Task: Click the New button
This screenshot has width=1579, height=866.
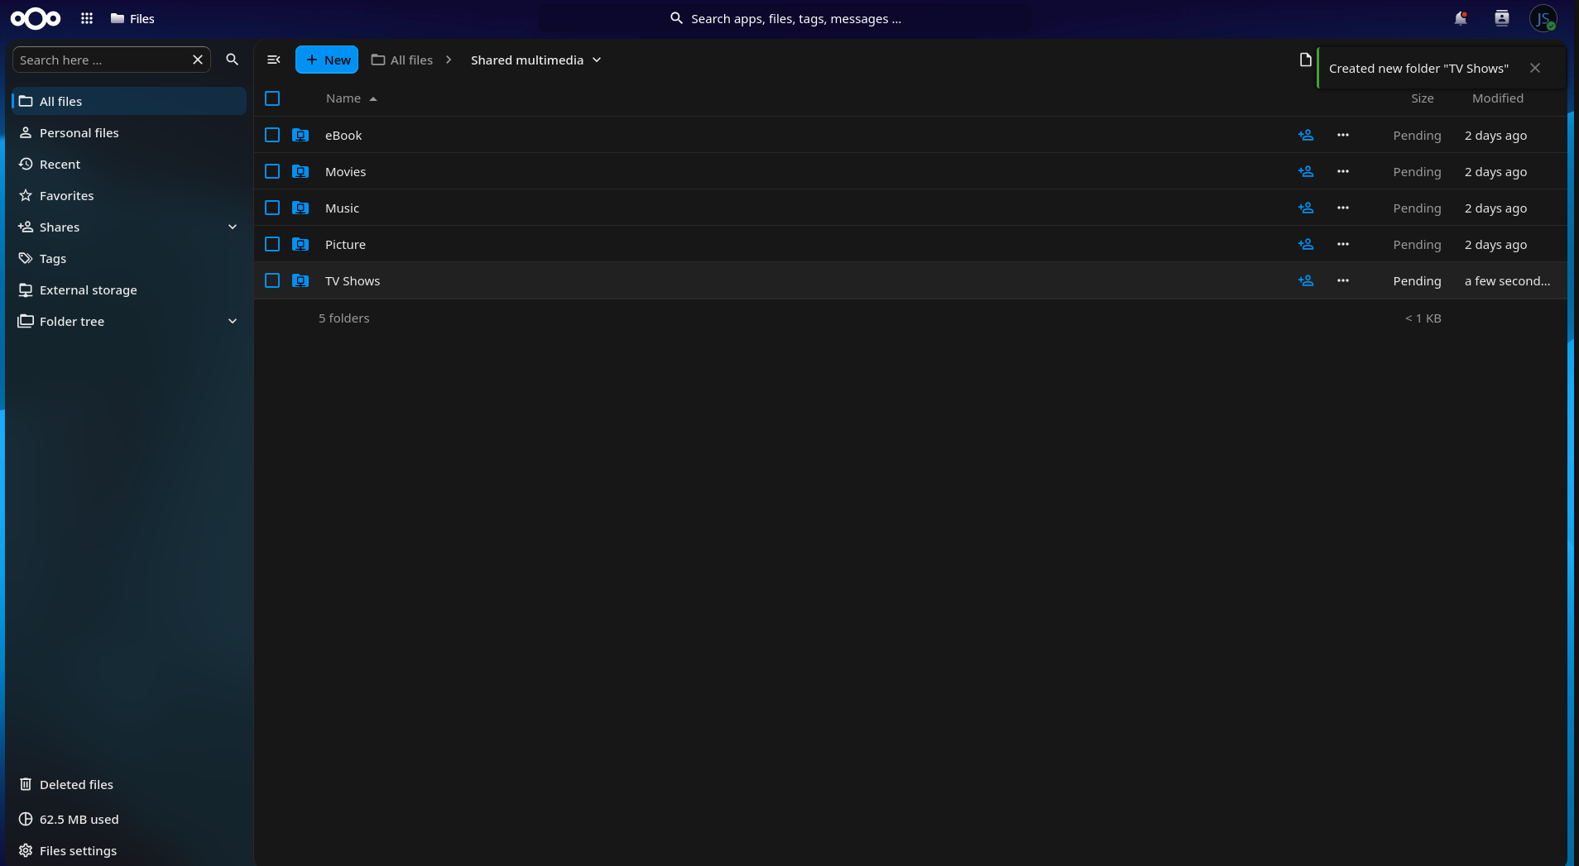Action: pyautogui.click(x=327, y=60)
